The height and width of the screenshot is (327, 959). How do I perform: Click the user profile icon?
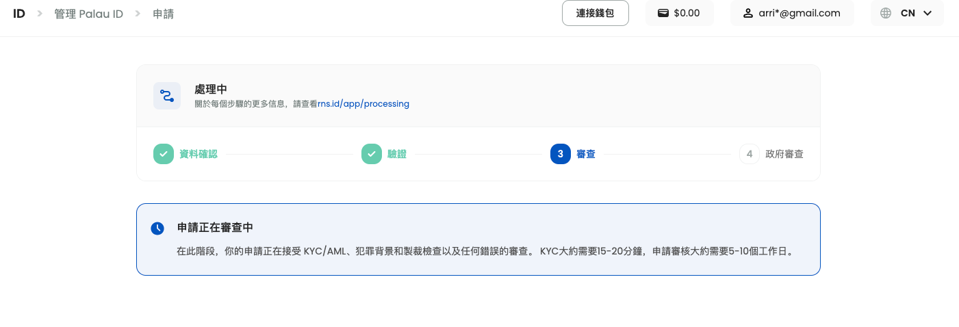(748, 13)
